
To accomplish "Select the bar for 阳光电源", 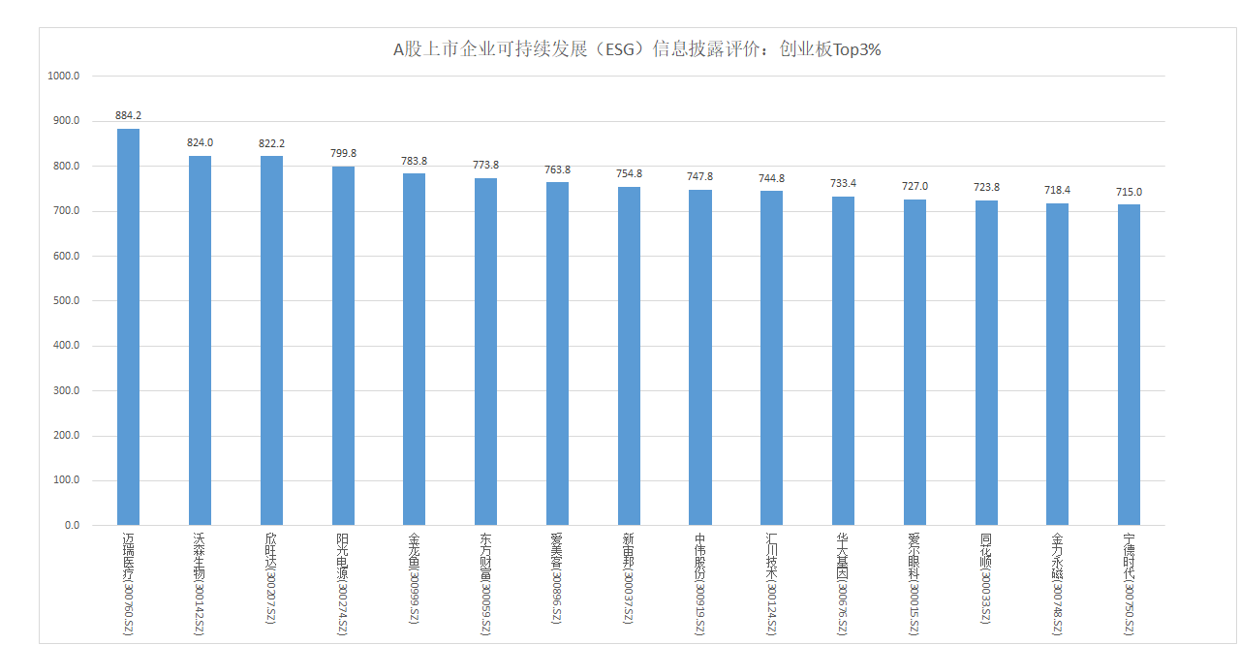I will (343, 346).
